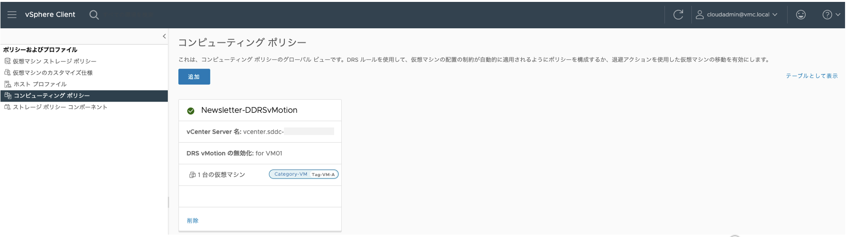
Task: Click the refresh icon in header
Action: (x=678, y=15)
